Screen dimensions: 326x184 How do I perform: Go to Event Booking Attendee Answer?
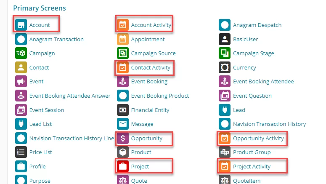pos(70,96)
